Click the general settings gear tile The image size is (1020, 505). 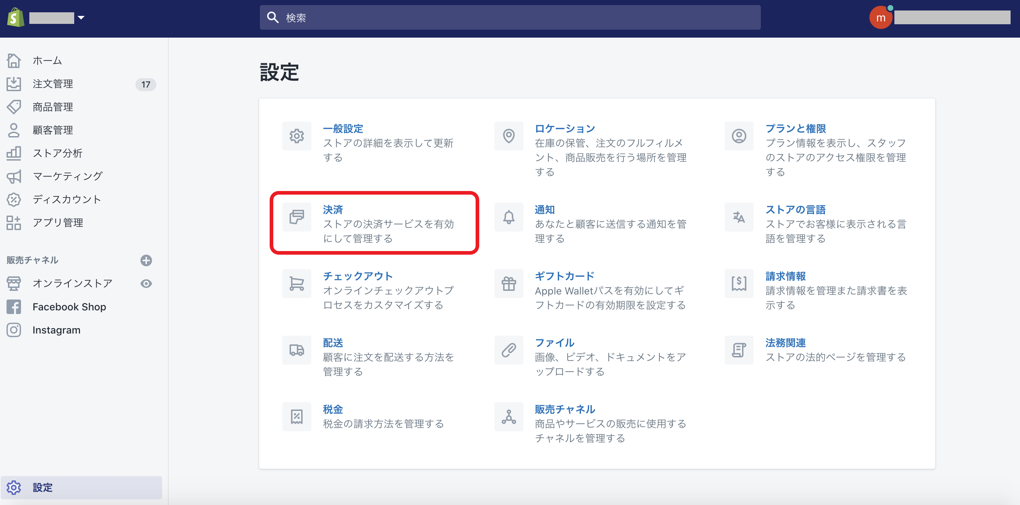(x=296, y=136)
